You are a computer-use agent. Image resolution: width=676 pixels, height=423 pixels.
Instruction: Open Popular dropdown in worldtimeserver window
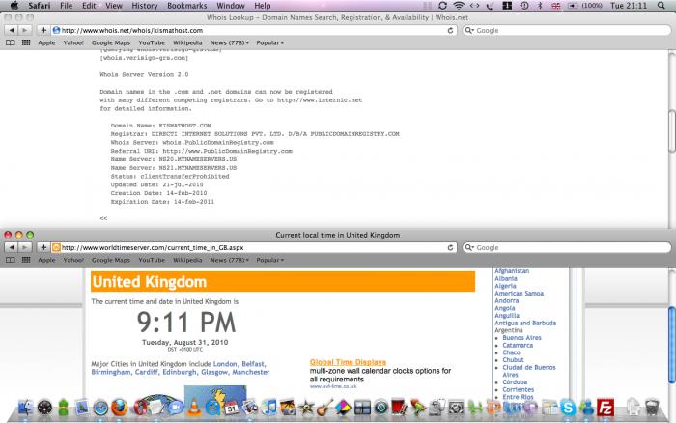coord(269,260)
